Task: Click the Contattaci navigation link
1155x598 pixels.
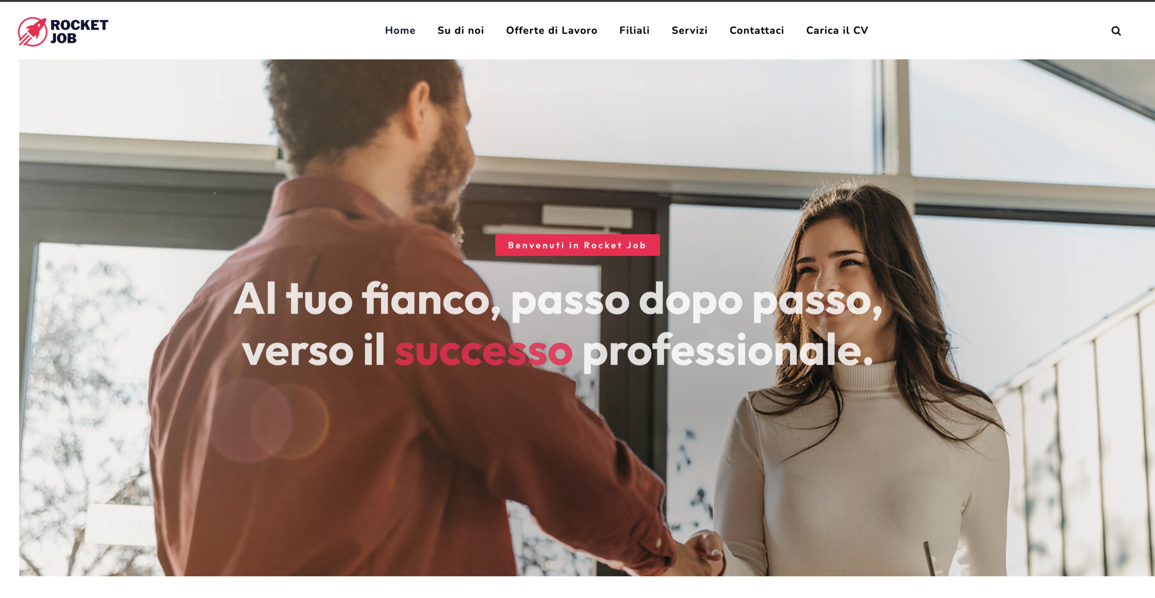Action: coord(756,30)
